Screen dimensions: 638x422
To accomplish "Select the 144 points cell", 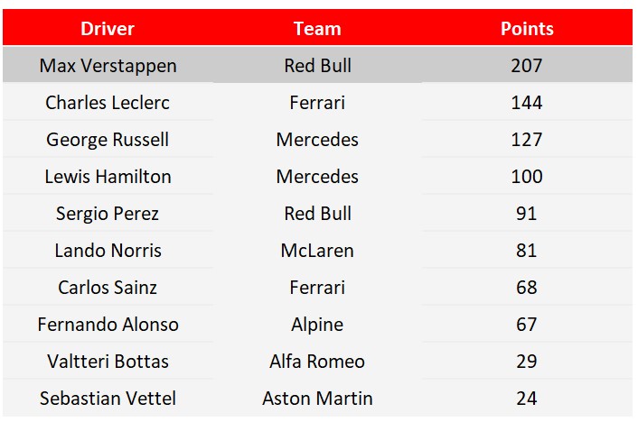I will (x=527, y=103).
